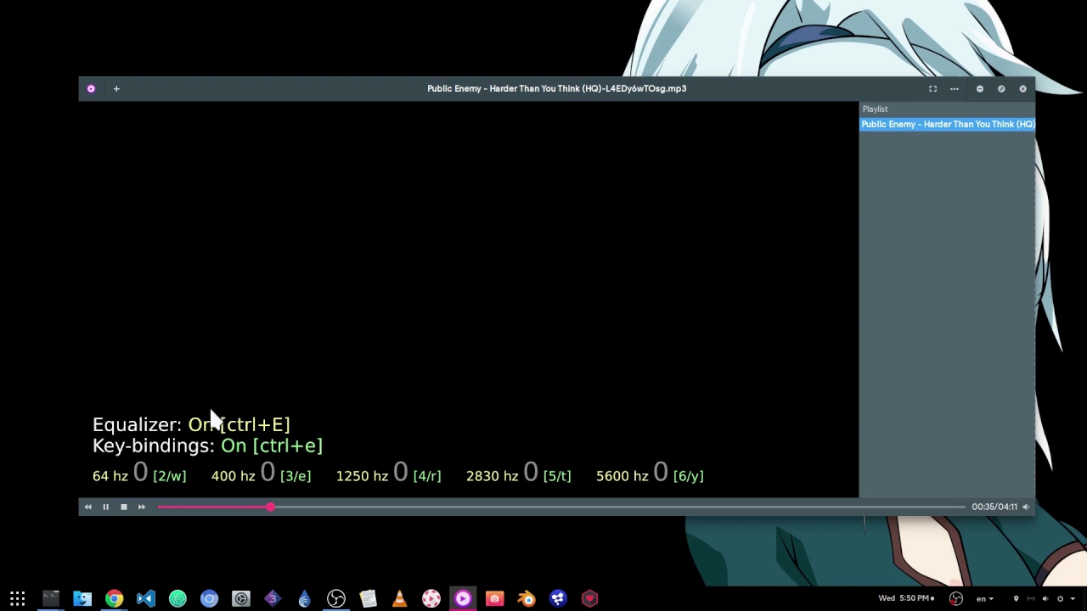The width and height of the screenshot is (1087, 611).
Task: Launch Visual Studio Code from the taskbar
Action: click(x=145, y=598)
